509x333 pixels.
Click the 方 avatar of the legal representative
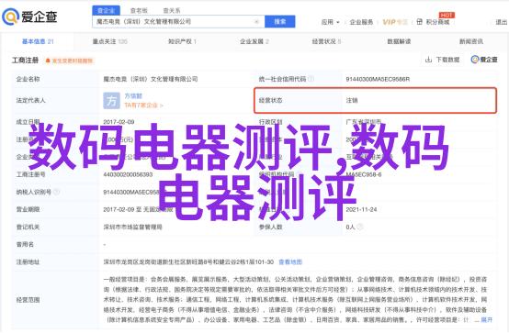[111, 101]
